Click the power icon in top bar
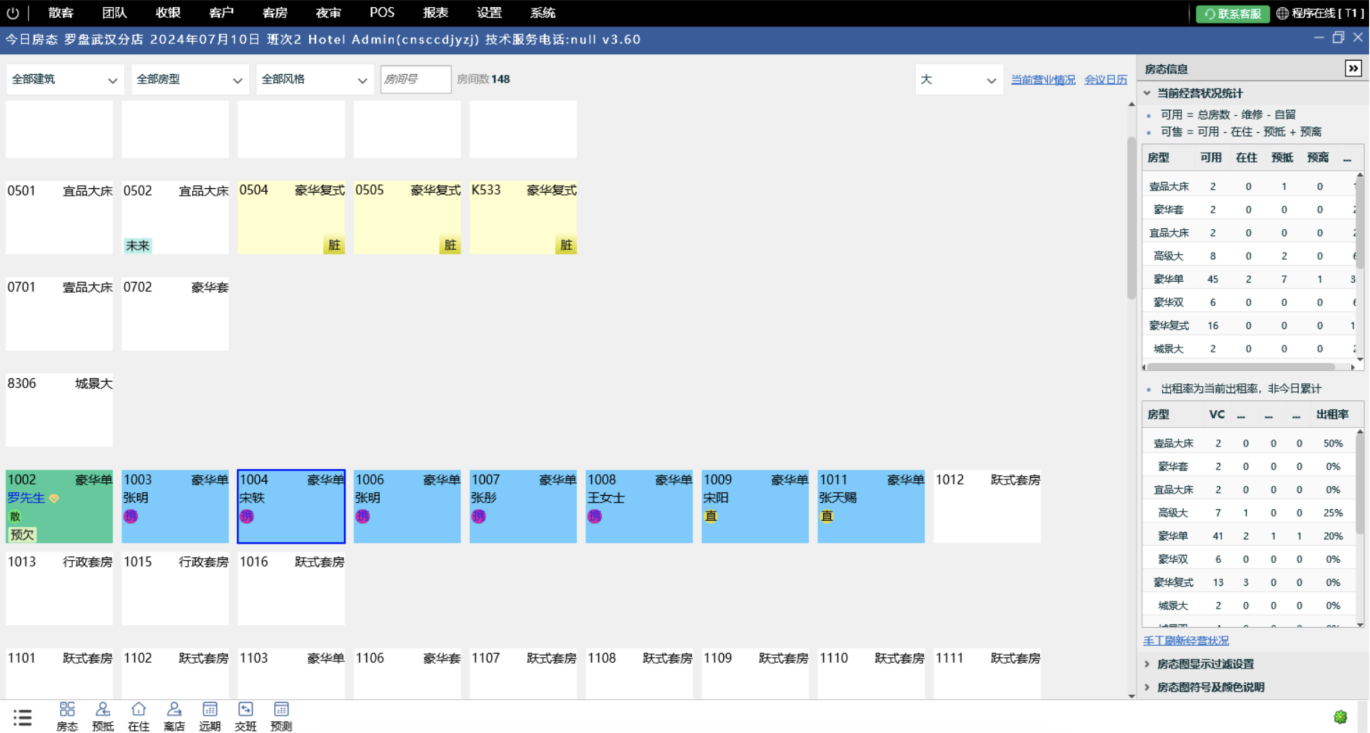Viewport: 1370px width, 733px height. 12,12
